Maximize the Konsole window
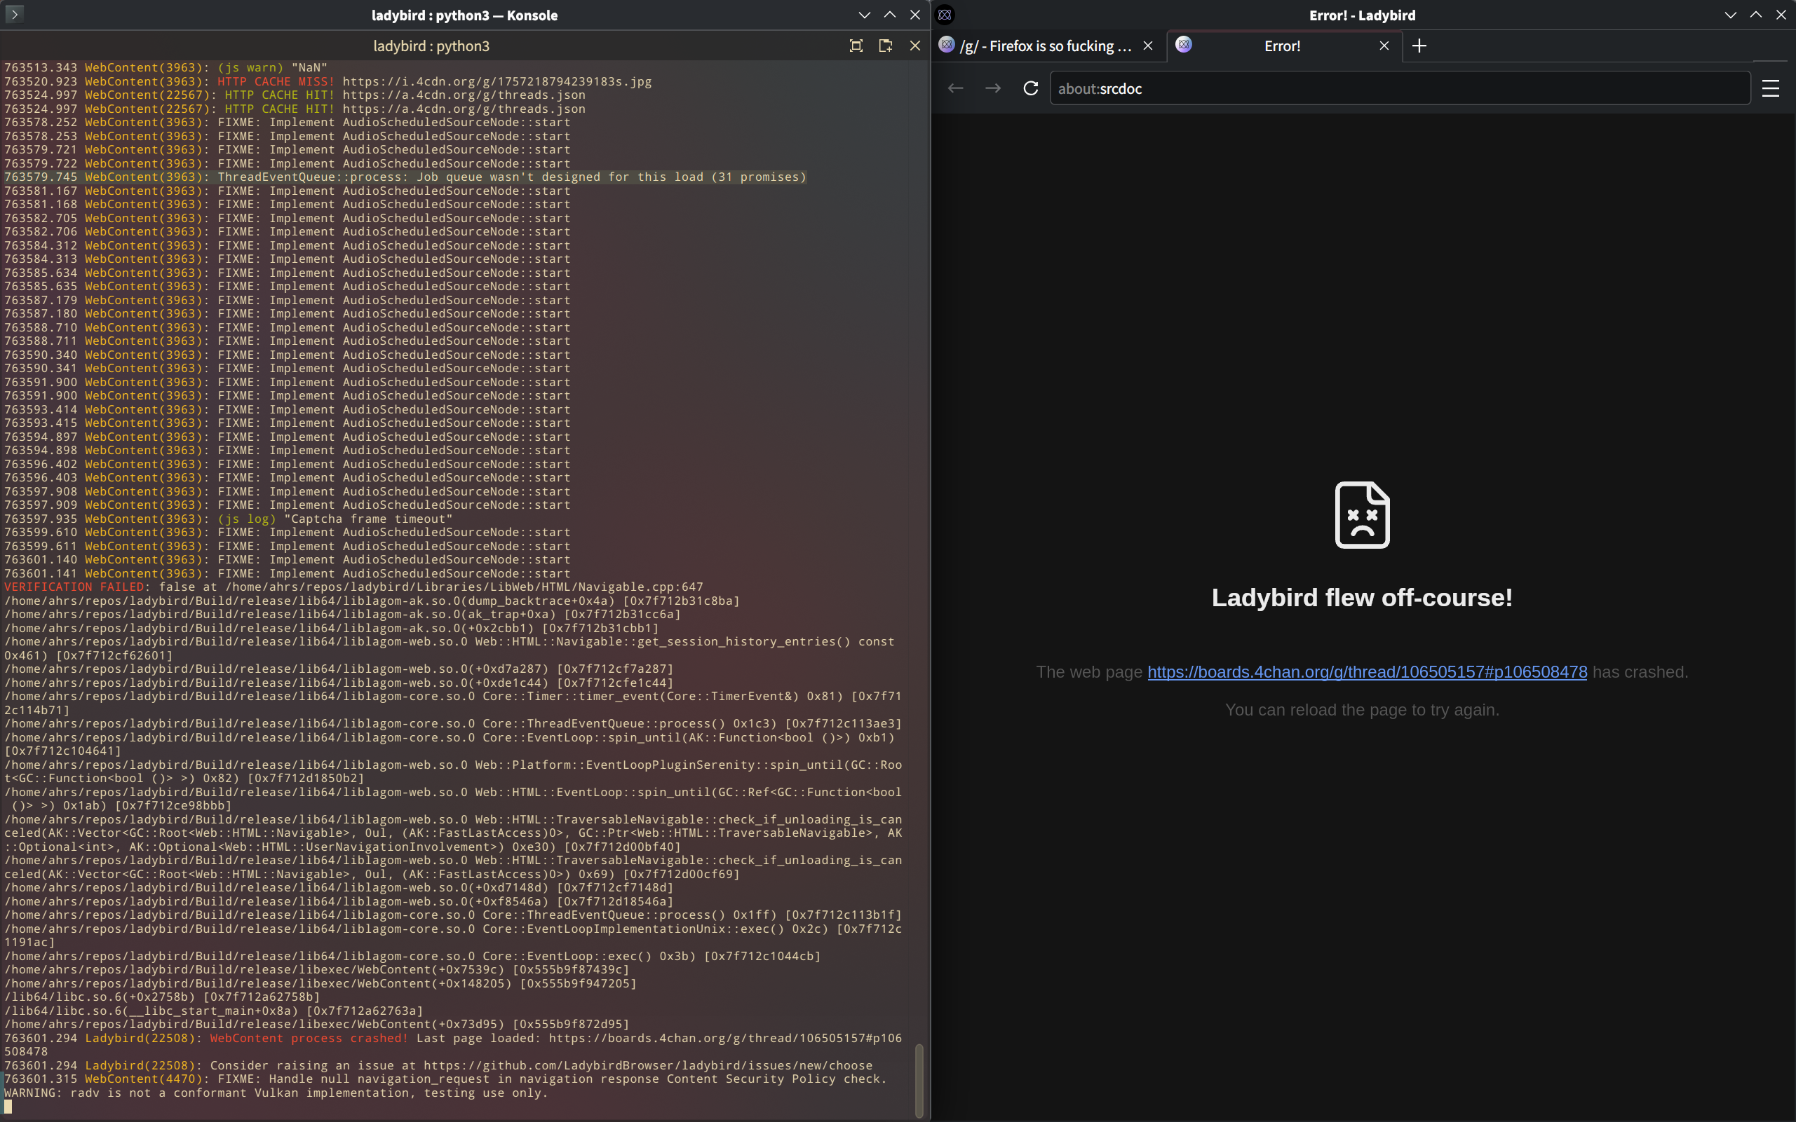Viewport: 1796px width, 1122px height. 889,15
